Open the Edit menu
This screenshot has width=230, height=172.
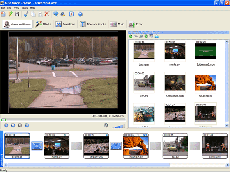pyautogui.click(x=9, y=8)
